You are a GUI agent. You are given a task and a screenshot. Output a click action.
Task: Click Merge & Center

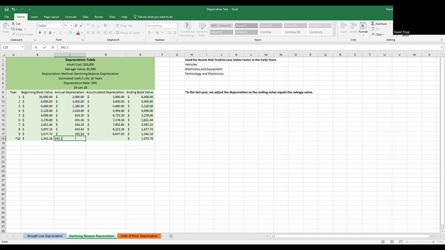(x=128, y=33)
